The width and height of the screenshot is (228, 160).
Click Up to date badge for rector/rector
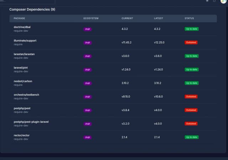192,137
